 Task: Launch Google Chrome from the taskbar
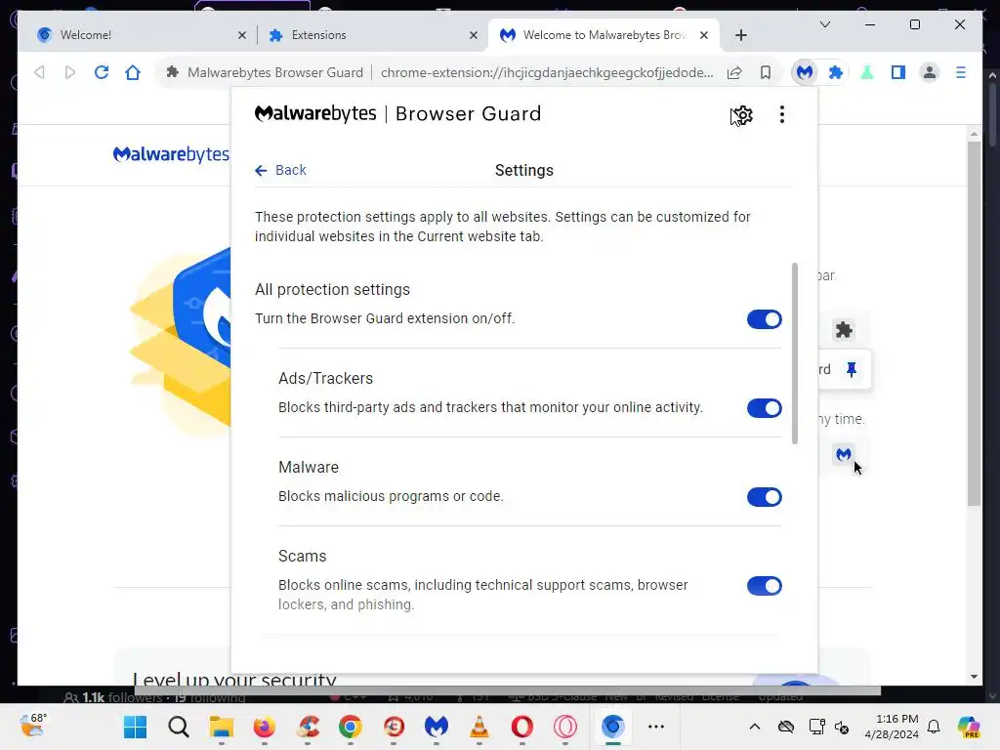coord(351,727)
